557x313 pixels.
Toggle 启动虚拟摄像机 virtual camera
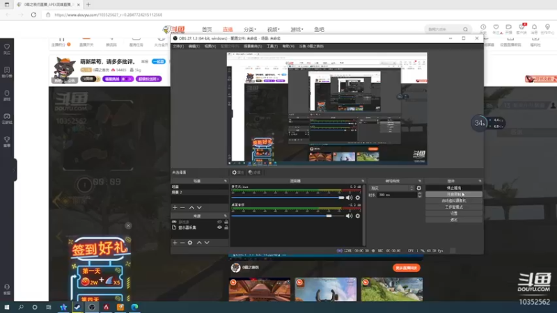click(x=454, y=200)
